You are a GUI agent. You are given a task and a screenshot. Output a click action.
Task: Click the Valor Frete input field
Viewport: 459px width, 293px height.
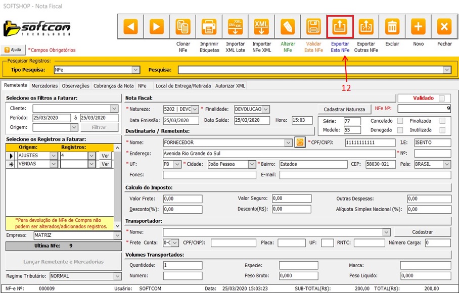(182, 199)
